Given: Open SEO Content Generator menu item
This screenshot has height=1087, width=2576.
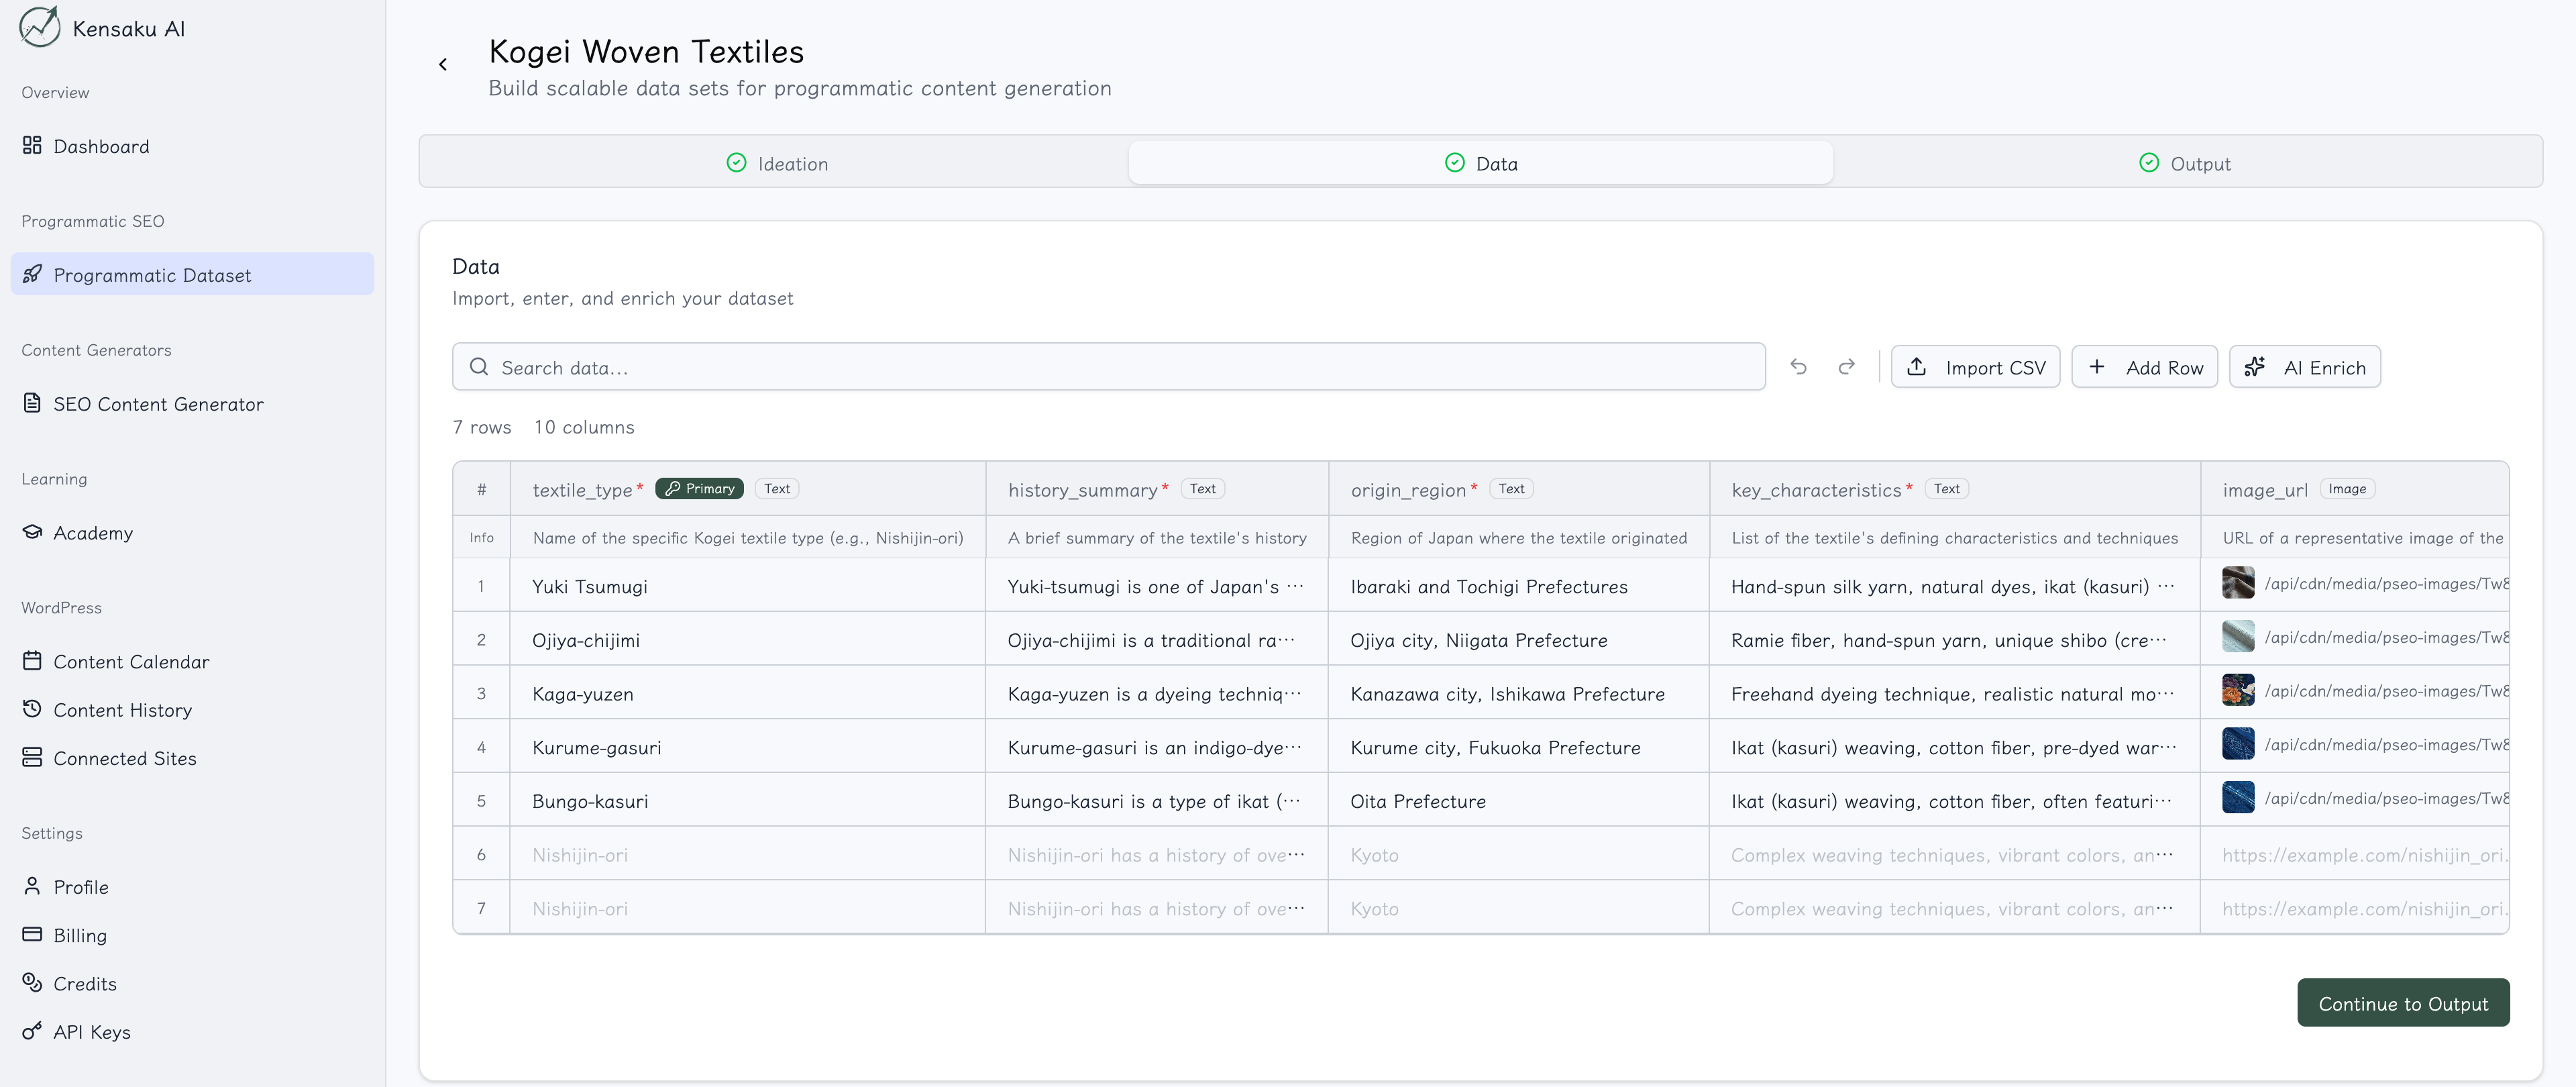Looking at the screenshot, I should point(158,404).
